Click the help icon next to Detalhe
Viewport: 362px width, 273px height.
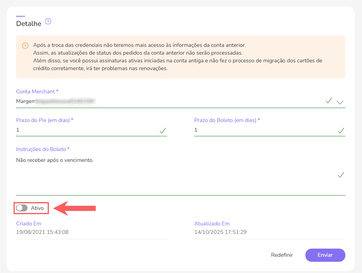tap(48, 22)
